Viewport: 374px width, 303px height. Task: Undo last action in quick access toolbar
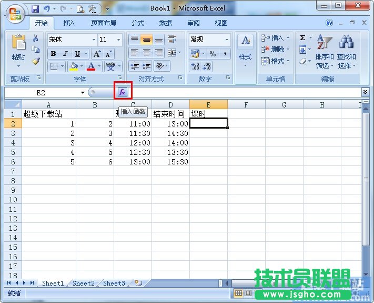pyautogui.click(x=47, y=9)
